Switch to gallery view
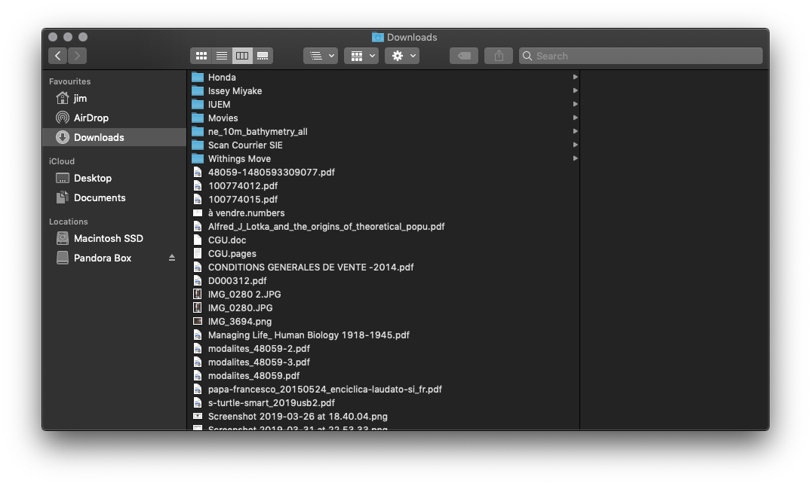 tap(262, 55)
